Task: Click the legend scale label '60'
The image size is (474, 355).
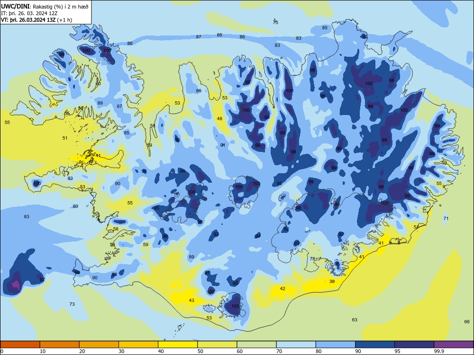Action: click(x=240, y=351)
